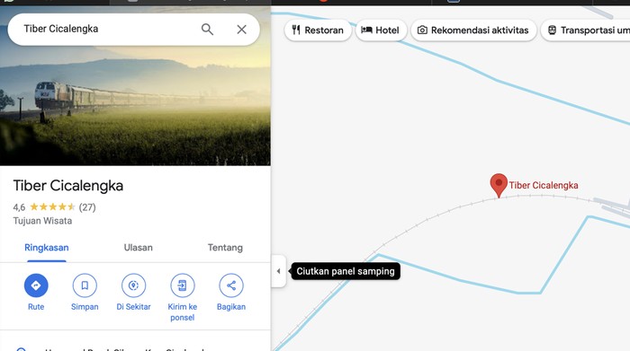Choose the Rekomendasi aktivitas chip
630x351 pixels.
pos(473,30)
